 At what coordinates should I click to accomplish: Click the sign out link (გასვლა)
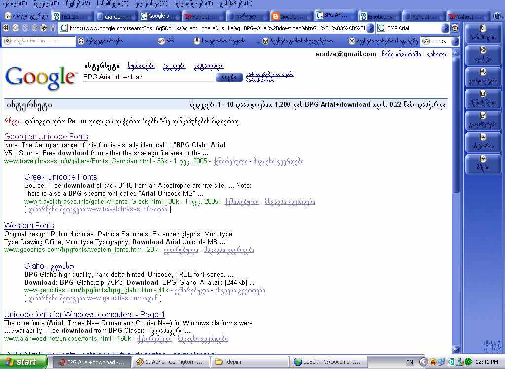pyautogui.click(x=437, y=54)
